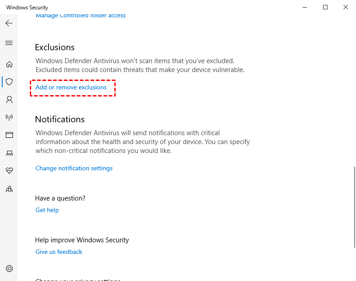Open Device security from the sidebar
Image resolution: width=356 pixels, height=281 pixels.
click(9, 153)
